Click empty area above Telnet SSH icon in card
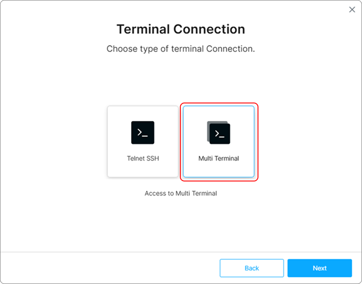Image resolution: width=362 pixels, height=284 pixels. pos(143,113)
